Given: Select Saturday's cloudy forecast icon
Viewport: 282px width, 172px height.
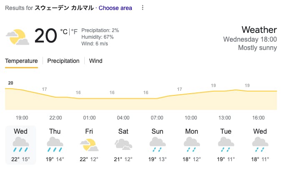Looking at the screenshot, I should pyautogui.click(x=123, y=145).
